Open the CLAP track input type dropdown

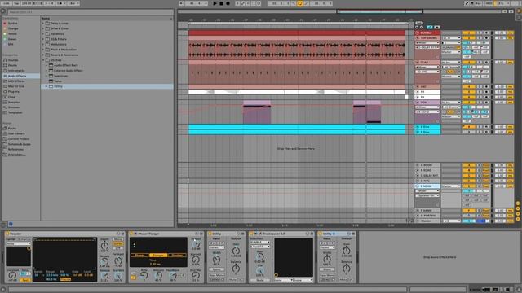[451, 62]
